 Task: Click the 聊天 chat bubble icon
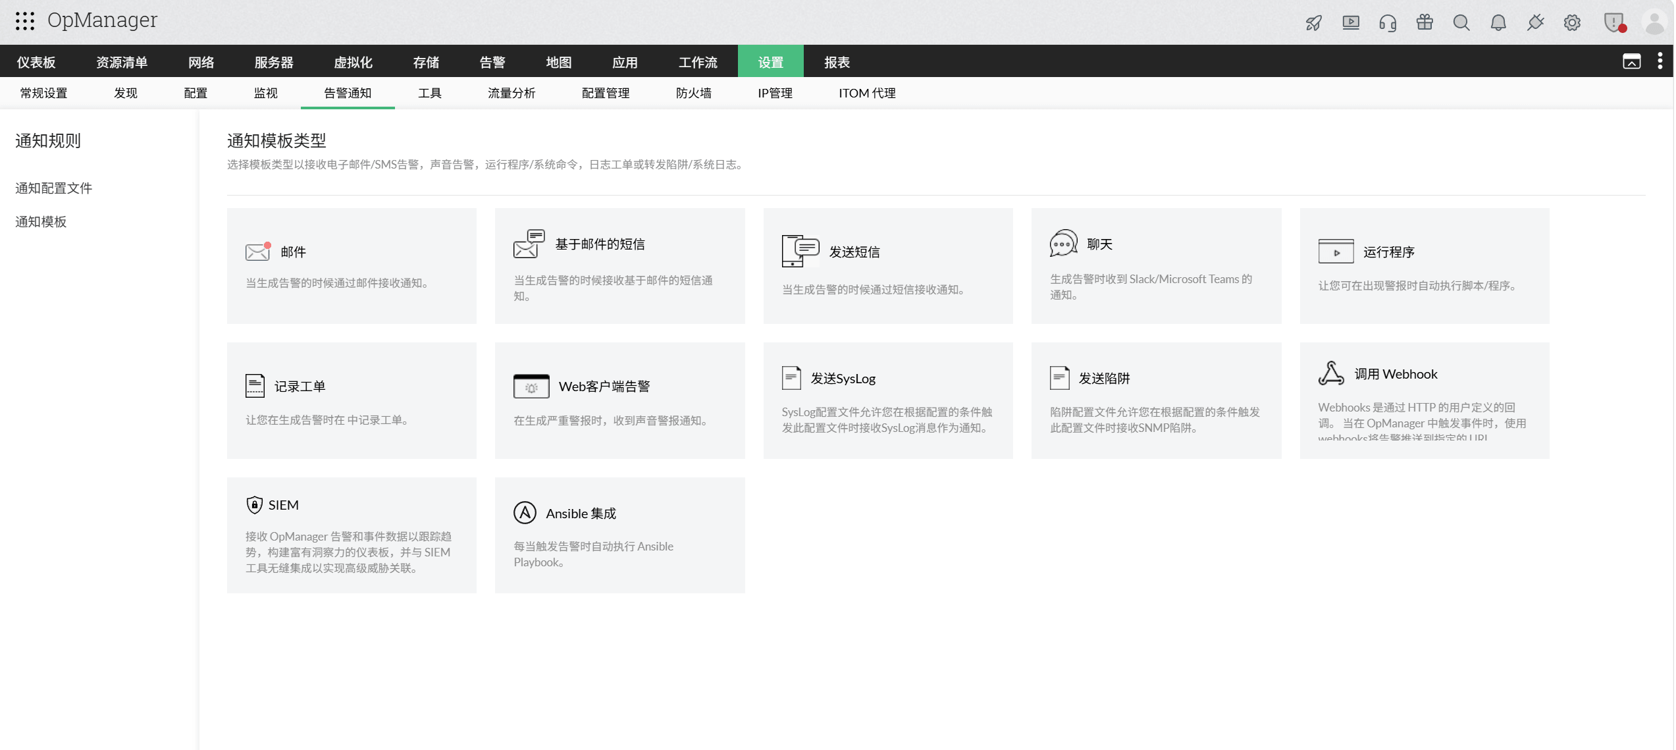1063,243
